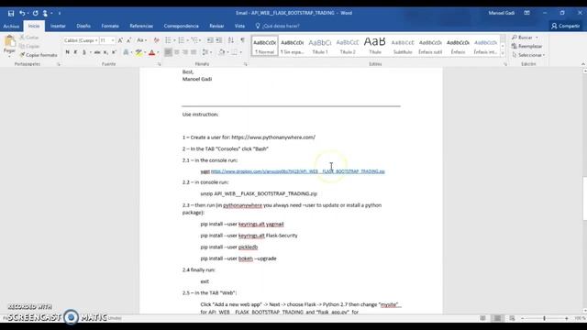Apply yellow text highlight color
The image size is (587, 330).
click(138, 52)
